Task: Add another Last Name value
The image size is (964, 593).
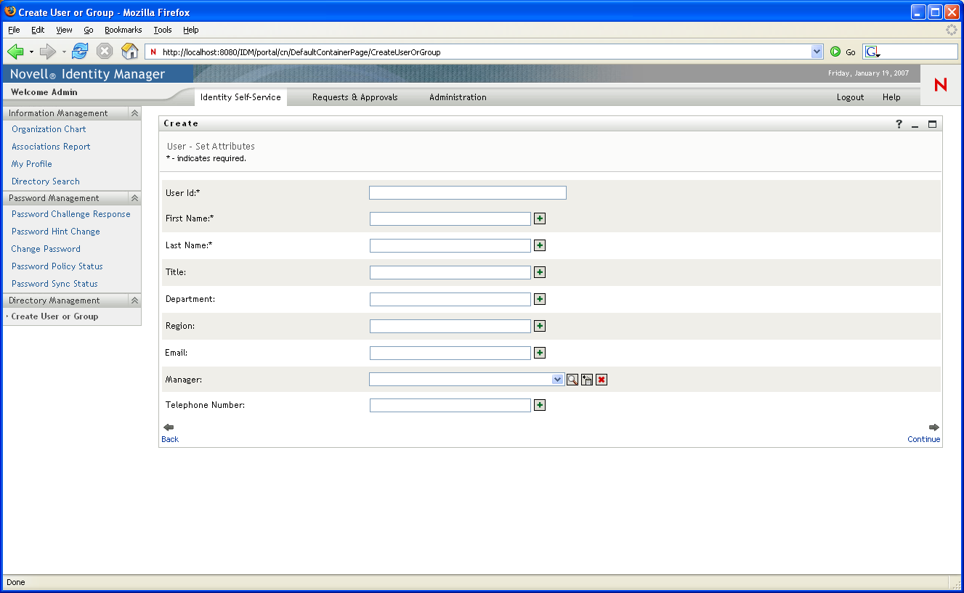Action: click(x=540, y=245)
